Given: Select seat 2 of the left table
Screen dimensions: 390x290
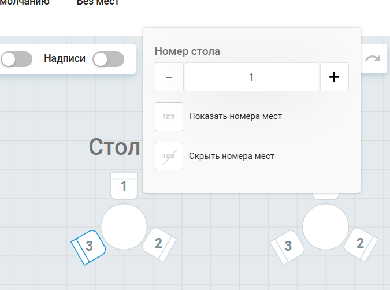Looking at the screenshot, I should tap(159, 245).
